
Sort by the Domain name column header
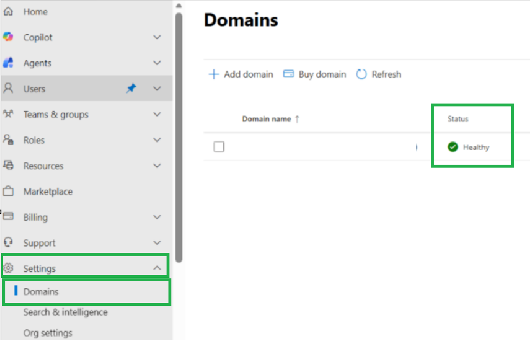pos(266,119)
